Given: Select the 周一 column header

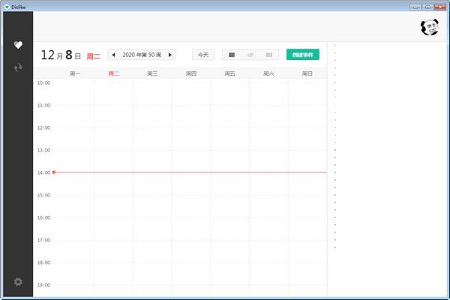Looking at the screenshot, I should (75, 73).
